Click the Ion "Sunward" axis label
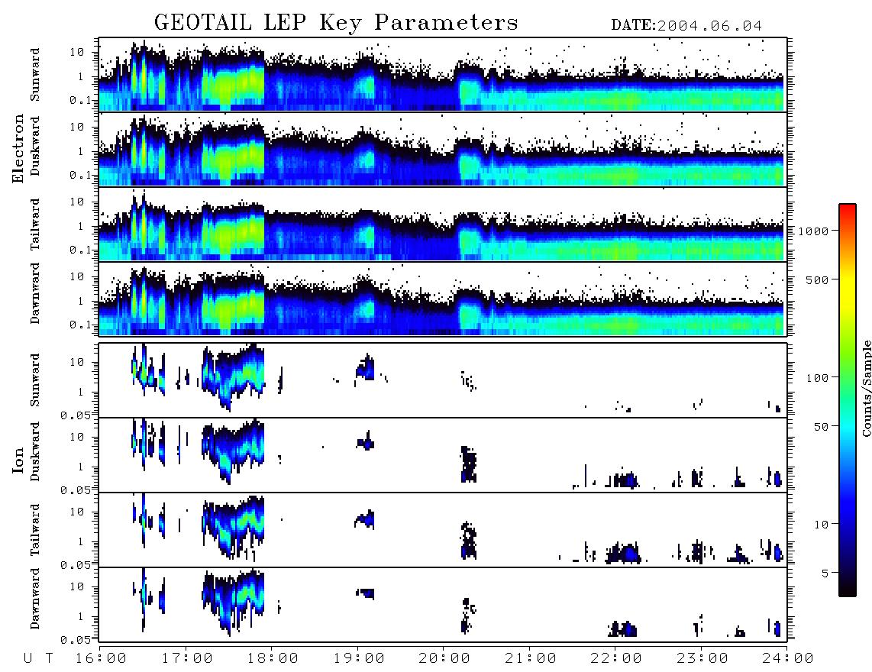The height and width of the screenshot is (672, 872). point(35,380)
